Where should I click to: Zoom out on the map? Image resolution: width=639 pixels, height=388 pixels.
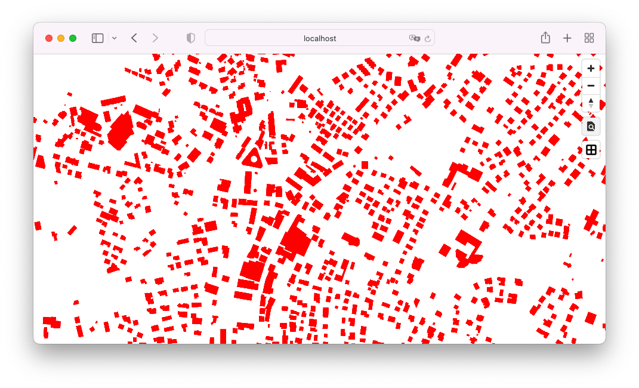[x=591, y=85]
